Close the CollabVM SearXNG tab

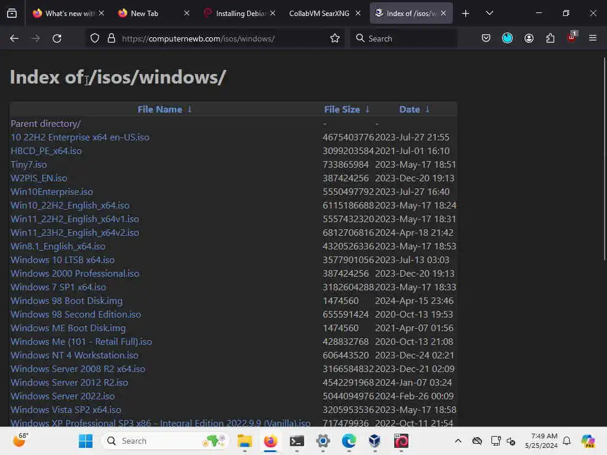(x=358, y=14)
